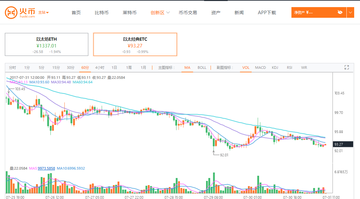Enable the BOLL main indicator
This screenshot has height=199, width=360.
[x=202, y=68]
